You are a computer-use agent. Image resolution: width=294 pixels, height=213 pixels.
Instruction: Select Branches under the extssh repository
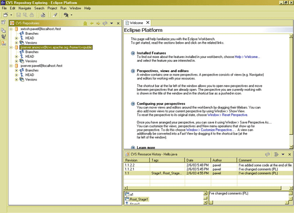tap(32, 33)
